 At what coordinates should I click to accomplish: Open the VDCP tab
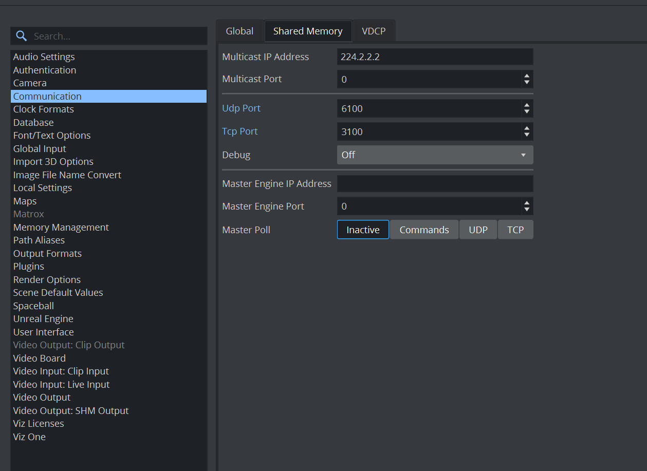[374, 31]
